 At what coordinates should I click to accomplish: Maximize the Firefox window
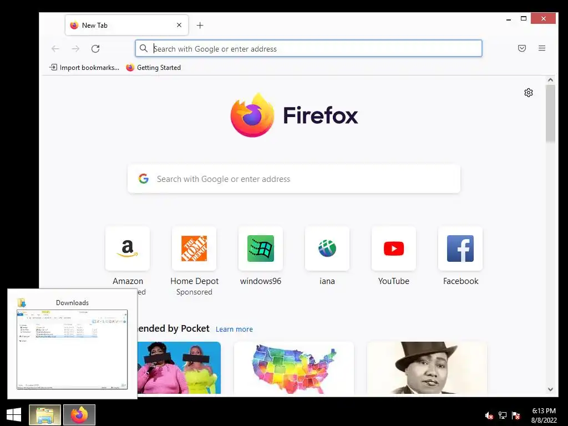(x=524, y=18)
